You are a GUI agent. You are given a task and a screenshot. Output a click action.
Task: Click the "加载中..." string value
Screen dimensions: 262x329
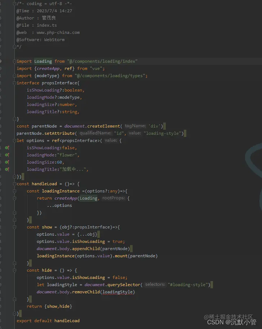73,169
